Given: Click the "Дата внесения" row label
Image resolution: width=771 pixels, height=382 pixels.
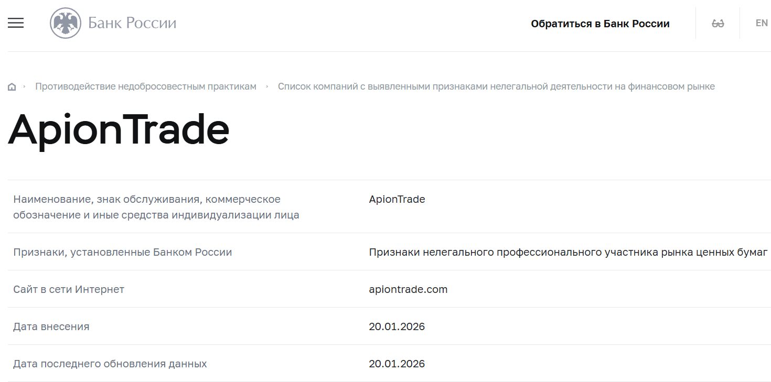Looking at the screenshot, I should pos(50,326).
